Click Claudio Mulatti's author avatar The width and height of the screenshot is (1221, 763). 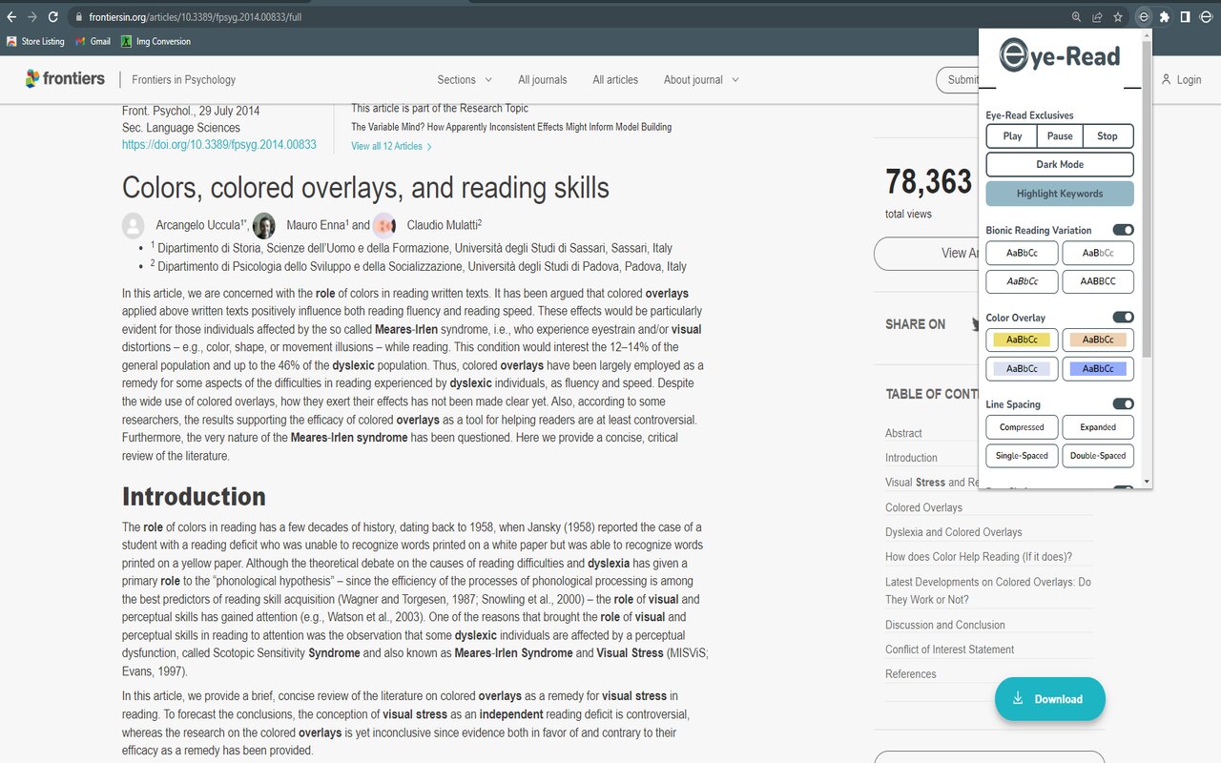(384, 225)
